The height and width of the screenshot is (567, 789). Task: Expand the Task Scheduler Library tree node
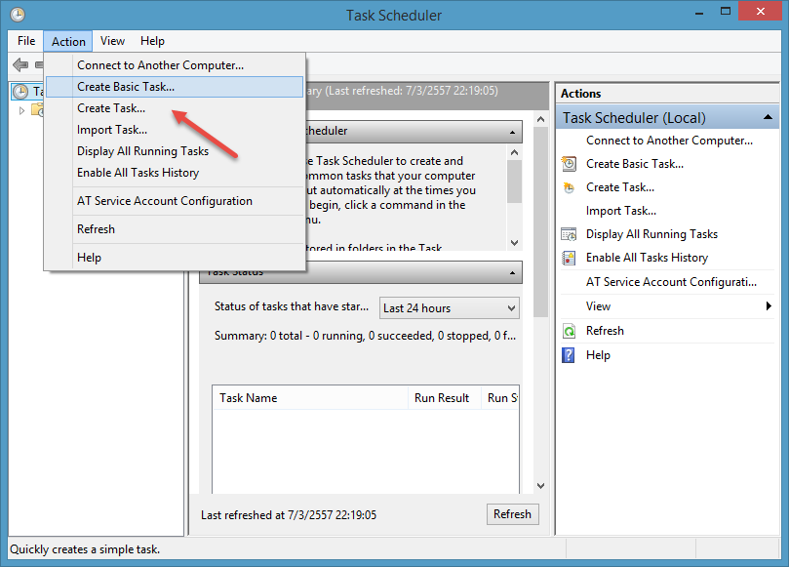[x=22, y=110]
